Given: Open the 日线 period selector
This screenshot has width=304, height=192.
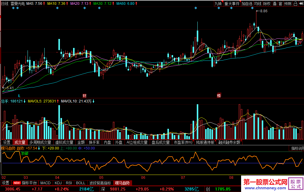Looking at the screenshot, I should pos(5,4).
